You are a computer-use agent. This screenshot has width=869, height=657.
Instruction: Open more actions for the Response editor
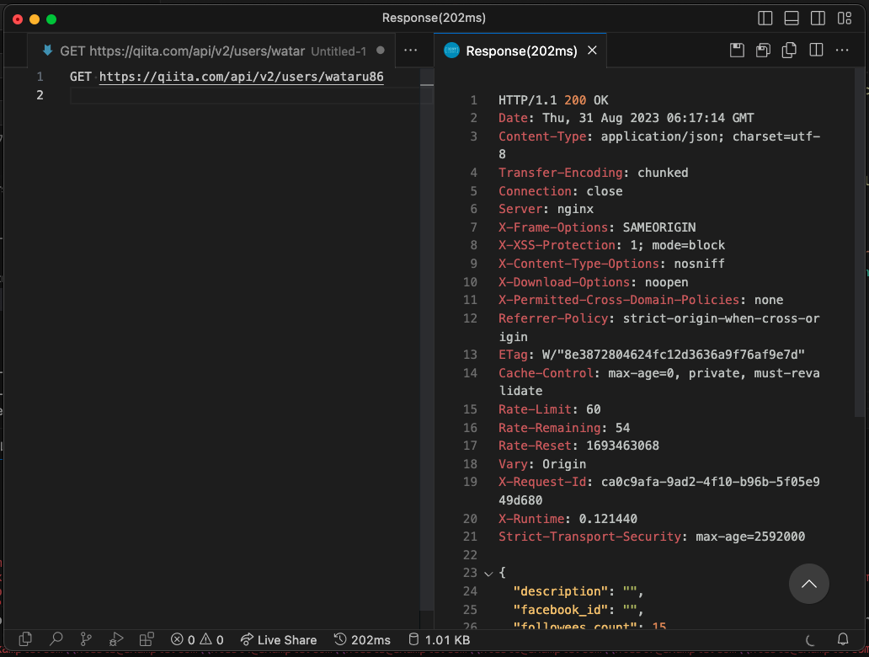click(x=843, y=51)
